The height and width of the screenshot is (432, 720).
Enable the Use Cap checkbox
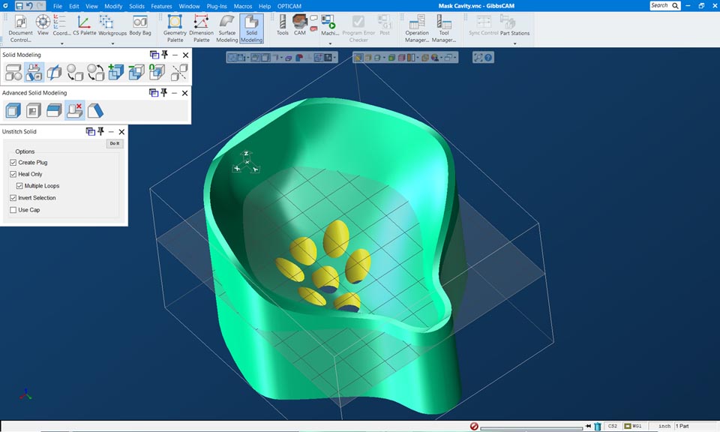click(x=13, y=210)
